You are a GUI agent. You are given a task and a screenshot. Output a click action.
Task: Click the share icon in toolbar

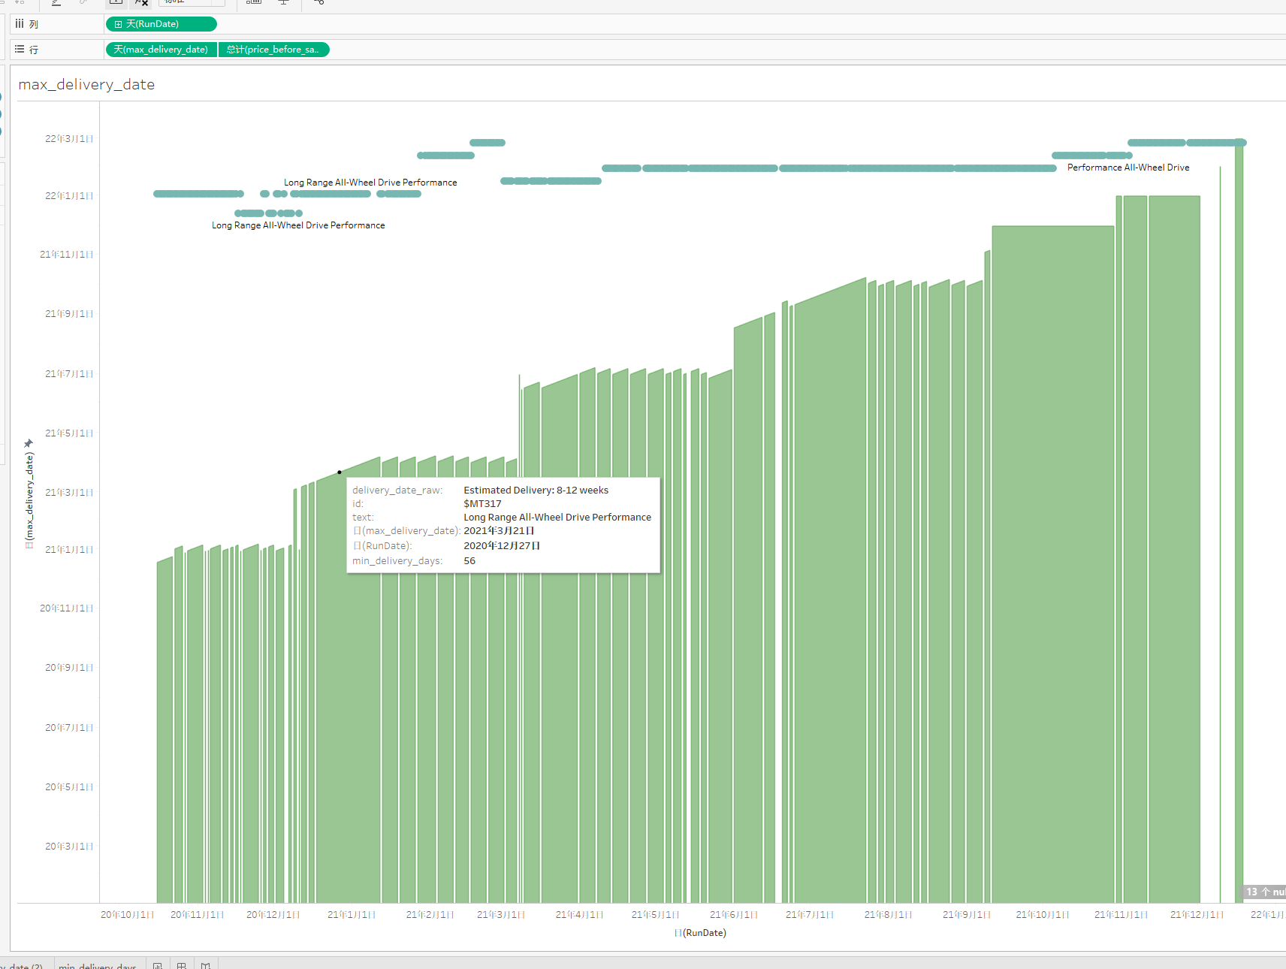318,2
